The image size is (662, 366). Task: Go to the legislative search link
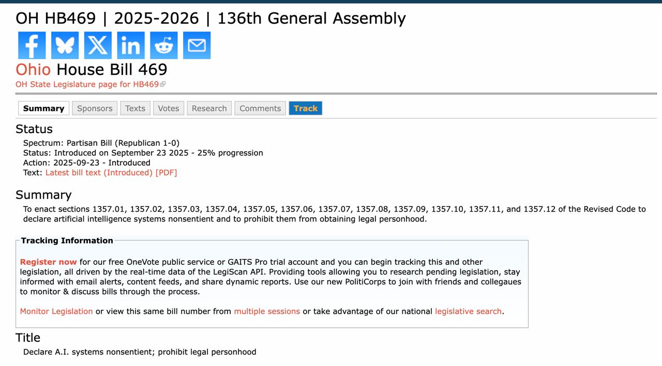tap(468, 311)
